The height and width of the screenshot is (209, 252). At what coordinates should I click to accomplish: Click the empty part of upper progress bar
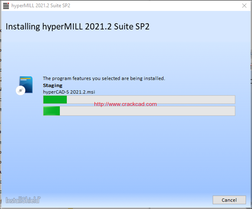coord(151,99)
